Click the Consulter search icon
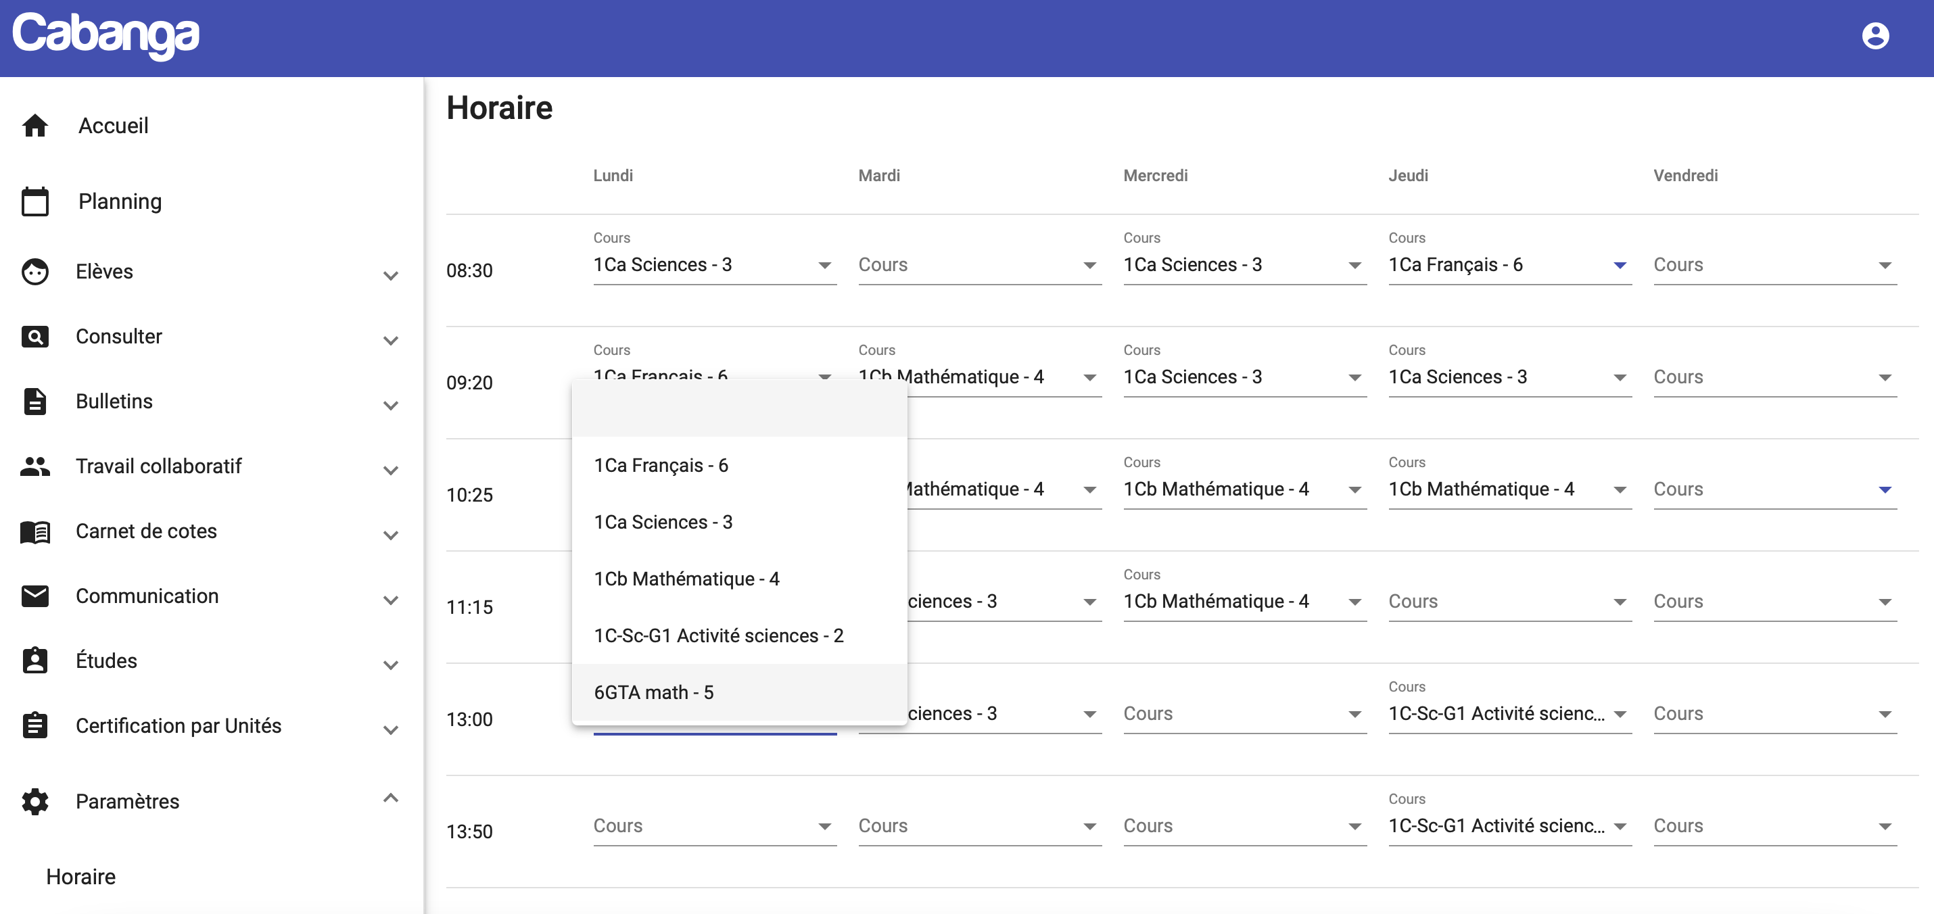Viewport: 1934px width, 914px height. (x=34, y=336)
